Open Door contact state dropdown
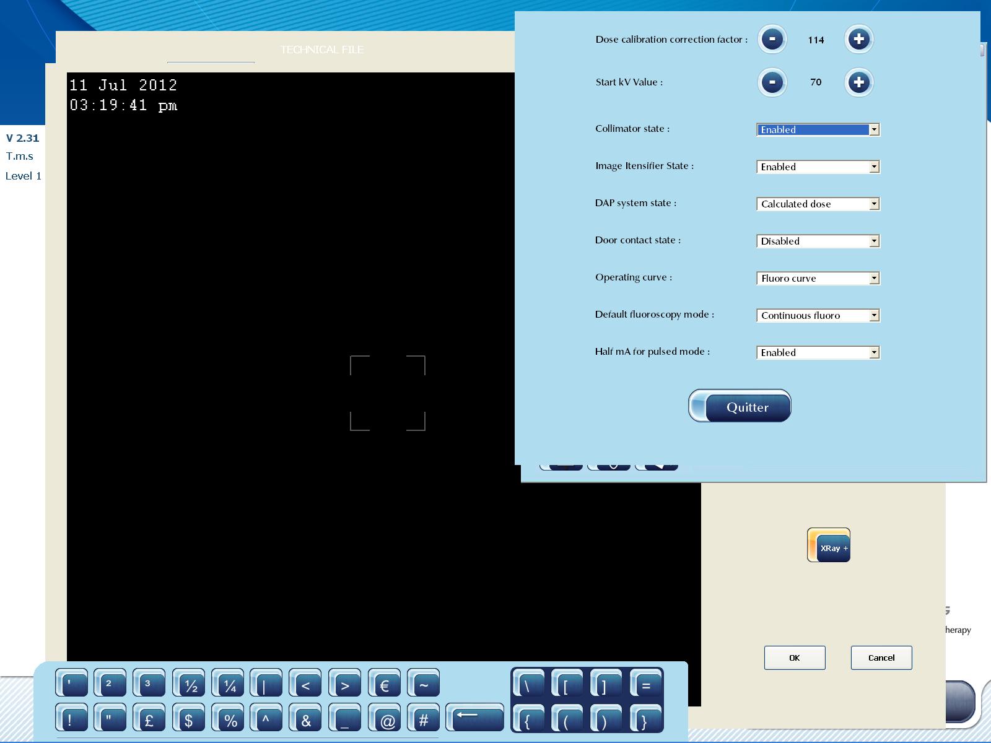The image size is (991, 743). pos(818,241)
